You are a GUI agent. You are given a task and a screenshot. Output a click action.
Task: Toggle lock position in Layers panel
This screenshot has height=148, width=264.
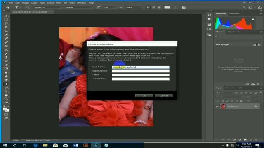click(232, 101)
